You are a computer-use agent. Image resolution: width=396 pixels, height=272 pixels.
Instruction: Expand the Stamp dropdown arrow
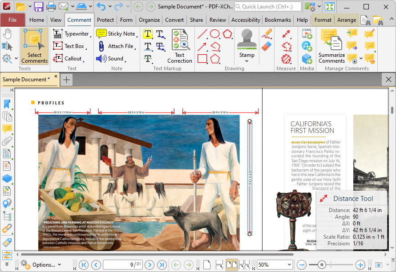coord(247,61)
